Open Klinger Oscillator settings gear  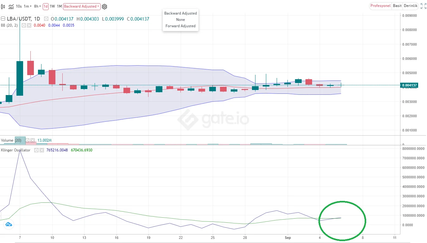pyautogui.click(x=37, y=150)
